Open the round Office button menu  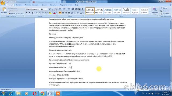[x=3, y=3]
